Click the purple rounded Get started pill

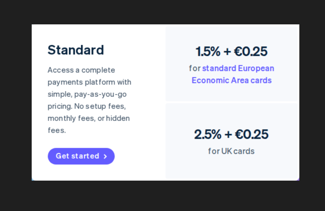point(81,156)
